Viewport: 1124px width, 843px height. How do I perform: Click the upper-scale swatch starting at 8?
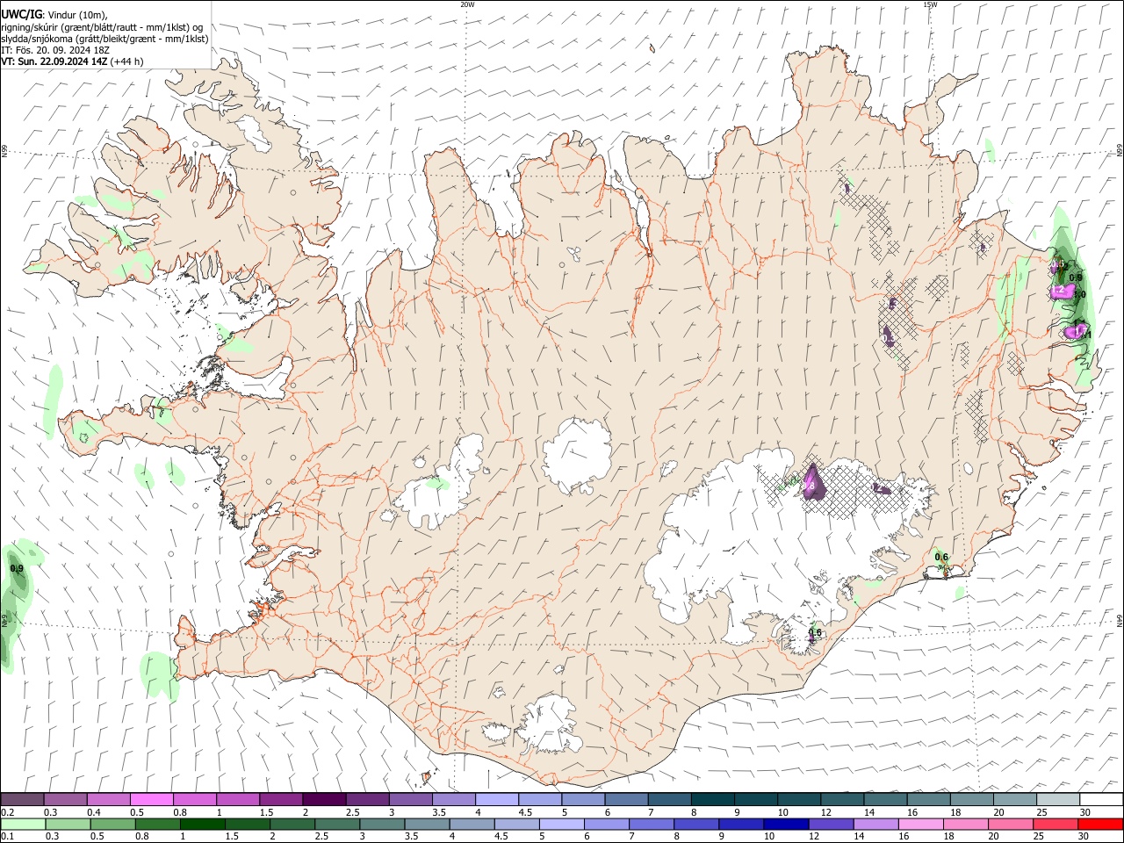[x=712, y=800]
